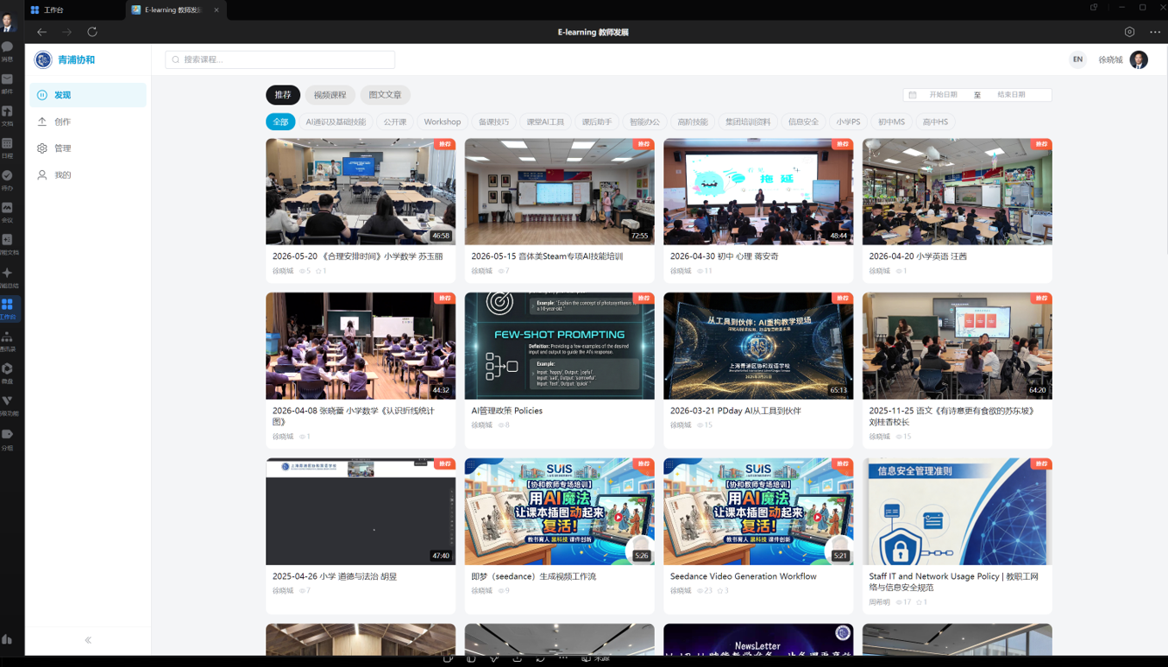
Task: Select the 图文文章 content tab
Action: point(385,95)
